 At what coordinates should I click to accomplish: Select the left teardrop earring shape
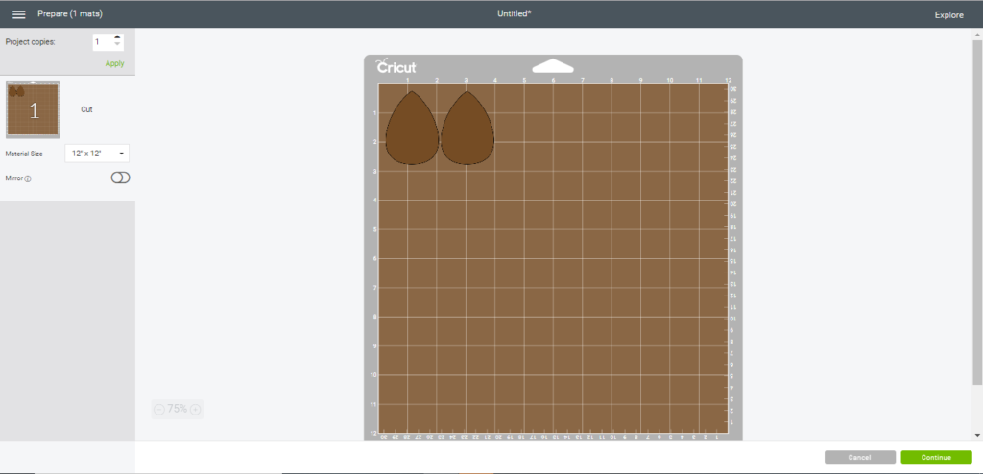tap(411, 130)
